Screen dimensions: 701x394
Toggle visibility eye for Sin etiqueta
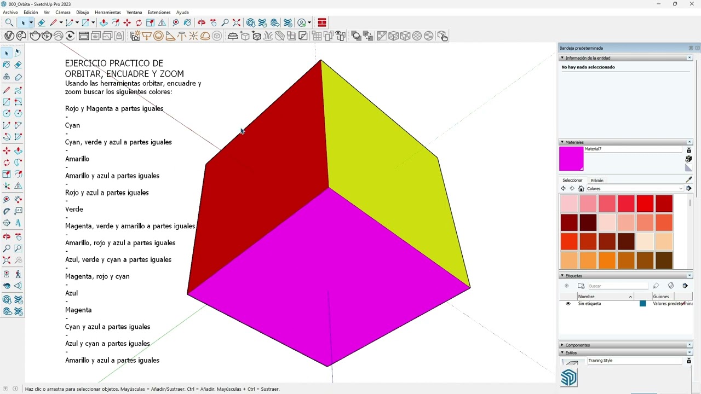pos(568,304)
